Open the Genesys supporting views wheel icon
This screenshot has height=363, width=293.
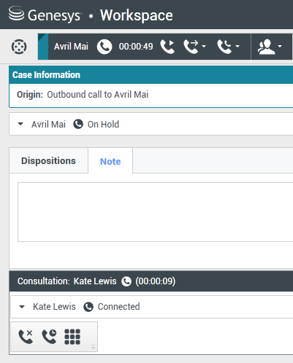click(x=19, y=47)
